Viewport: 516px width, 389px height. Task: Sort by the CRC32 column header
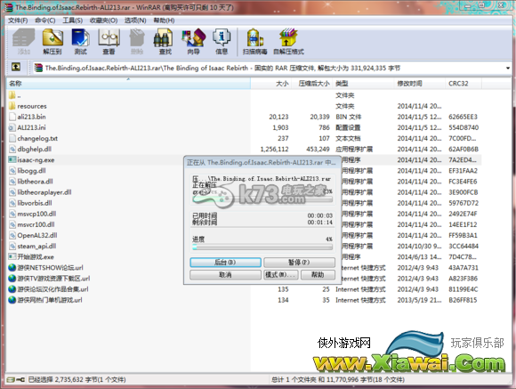click(464, 84)
